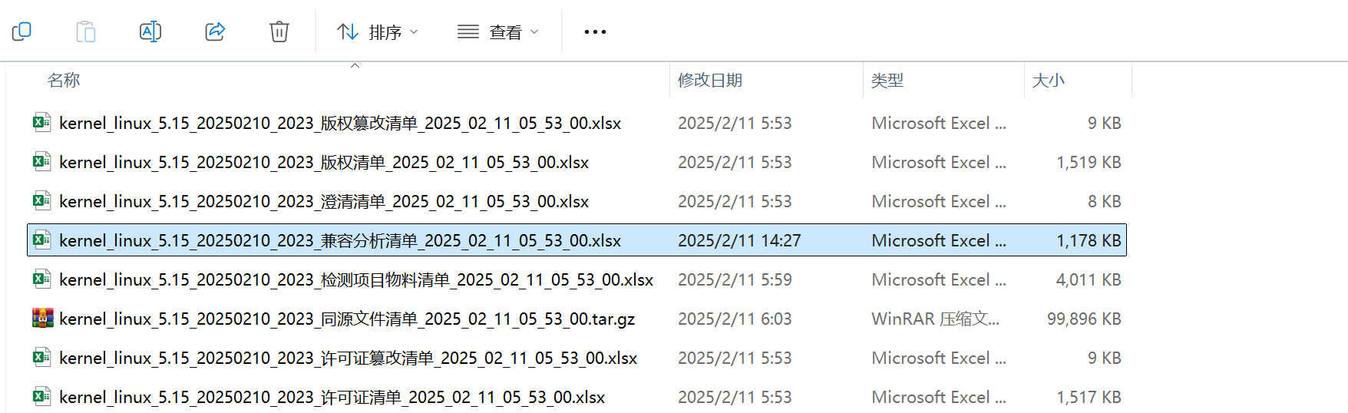Image resolution: width=1348 pixels, height=413 pixels.
Task: Click the Share arrow icon
Action: pyautogui.click(x=215, y=31)
